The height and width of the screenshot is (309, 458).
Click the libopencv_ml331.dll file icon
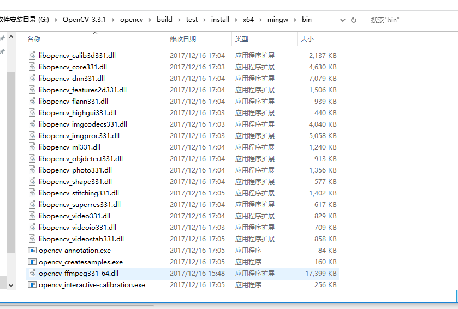click(x=32, y=147)
